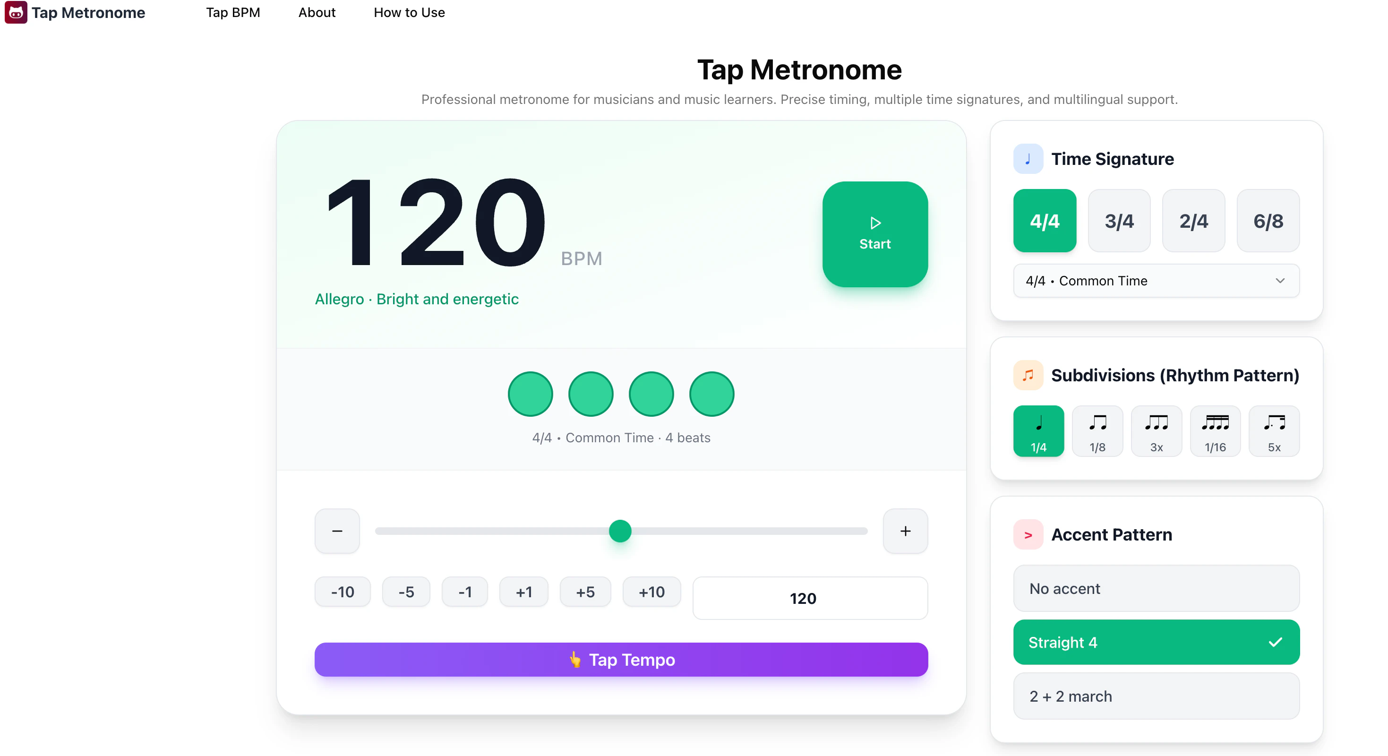Screen dimensions: 1388x756
Task: Select the sixteenth note 1/16 subdivision
Action: coord(1215,430)
